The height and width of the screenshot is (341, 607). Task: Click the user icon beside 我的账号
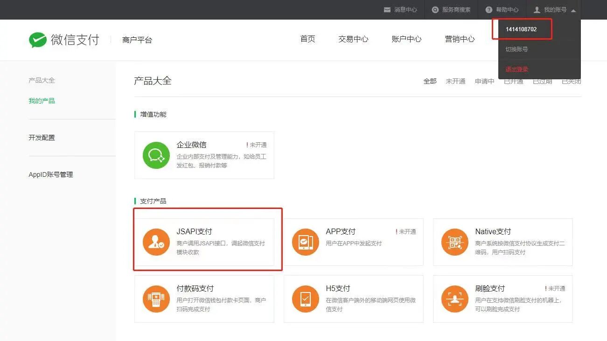[x=537, y=9]
